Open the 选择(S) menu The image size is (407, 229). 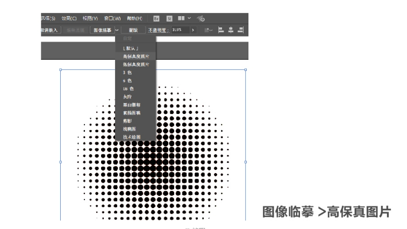point(48,18)
